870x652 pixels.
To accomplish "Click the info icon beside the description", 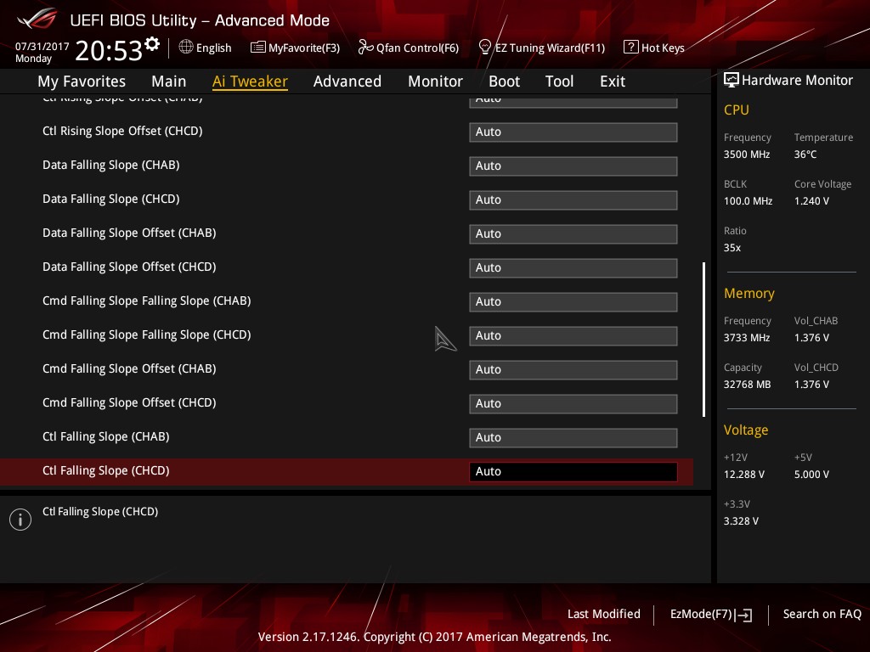I will coord(20,520).
